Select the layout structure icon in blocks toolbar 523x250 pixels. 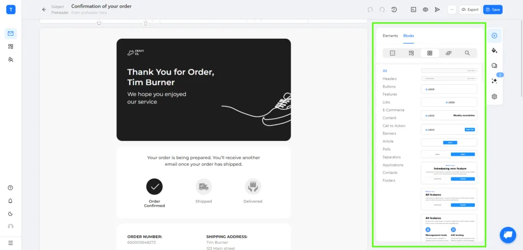(x=393, y=53)
